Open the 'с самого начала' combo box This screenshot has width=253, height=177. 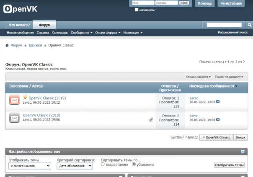(30, 166)
